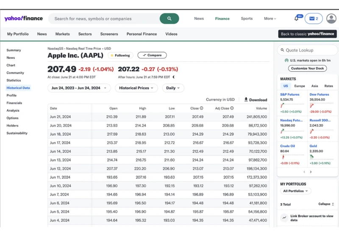Click the Download link
The height and width of the screenshot is (237, 339).
pos(256,100)
